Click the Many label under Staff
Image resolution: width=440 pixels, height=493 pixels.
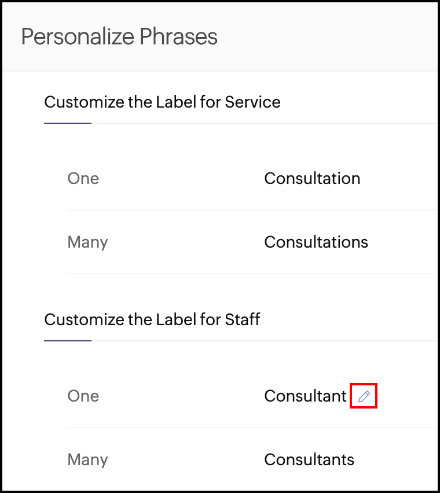(87, 460)
